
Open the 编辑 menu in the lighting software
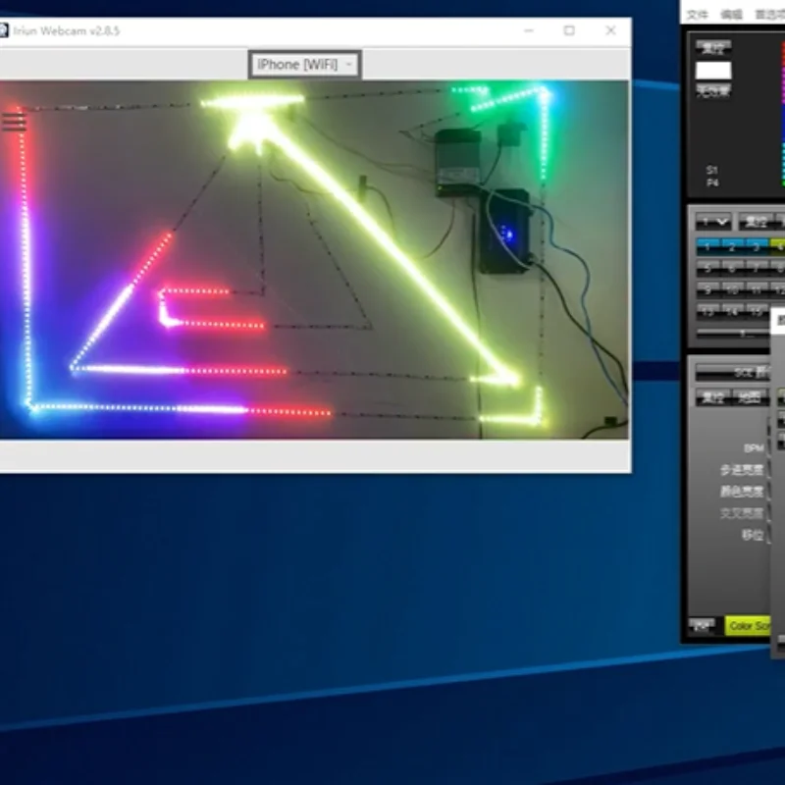pyautogui.click(x=731, y=15)
